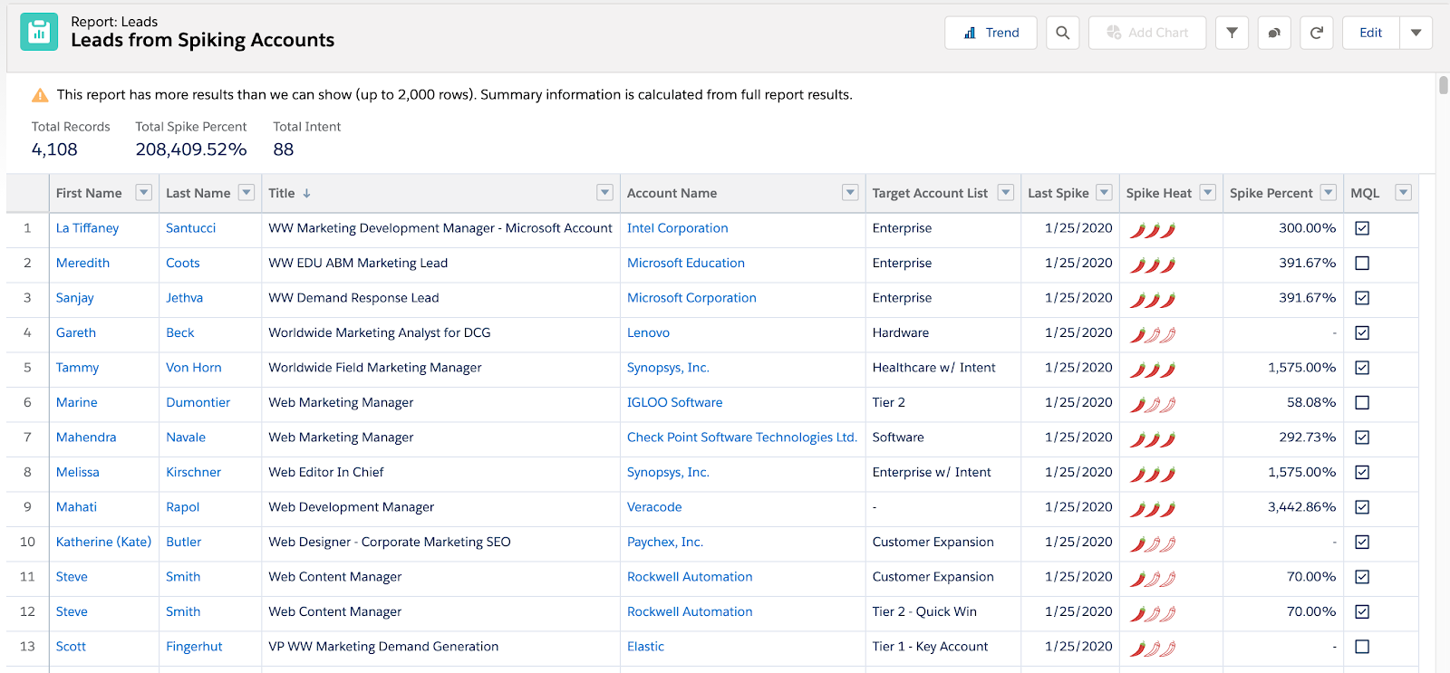The image size is (1450, 673).
Task: Open Elastic account link
Action: click(x=645, y=647)
